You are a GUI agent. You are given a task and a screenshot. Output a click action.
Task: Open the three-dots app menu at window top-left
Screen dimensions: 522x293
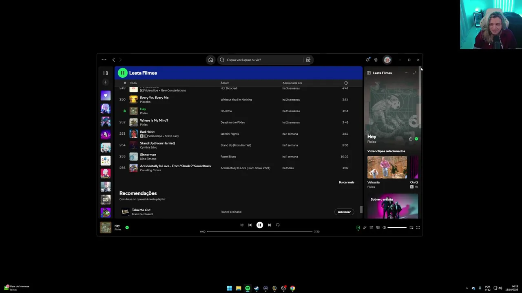pyautogui.click(x=104, y=60)
